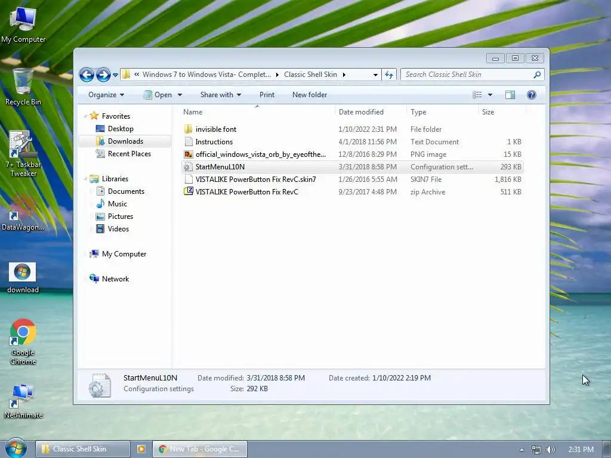
Task: Select Google Chrome desktop shortcut
Action: (23, 342)
